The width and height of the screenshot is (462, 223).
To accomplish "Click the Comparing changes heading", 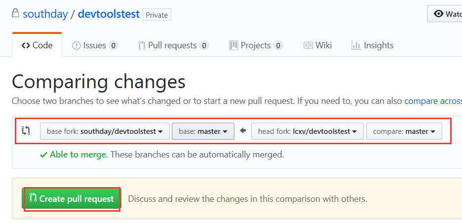I will click(99, 81).
